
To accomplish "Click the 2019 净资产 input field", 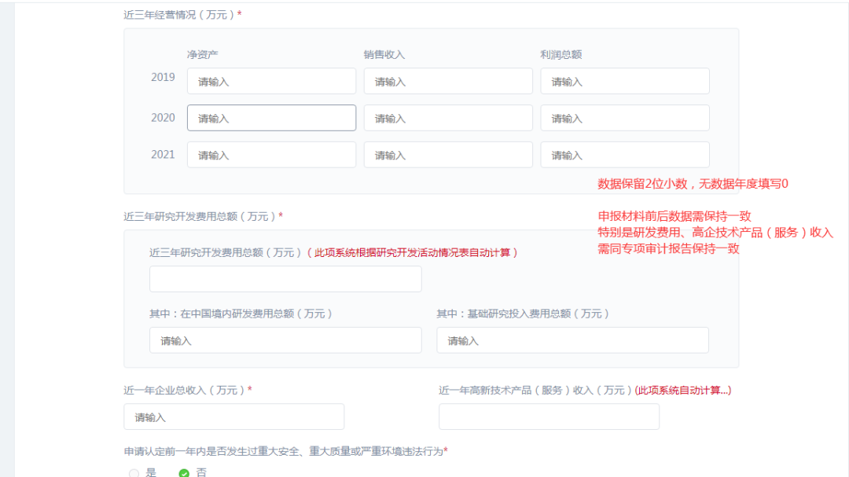I will (271, 81).
